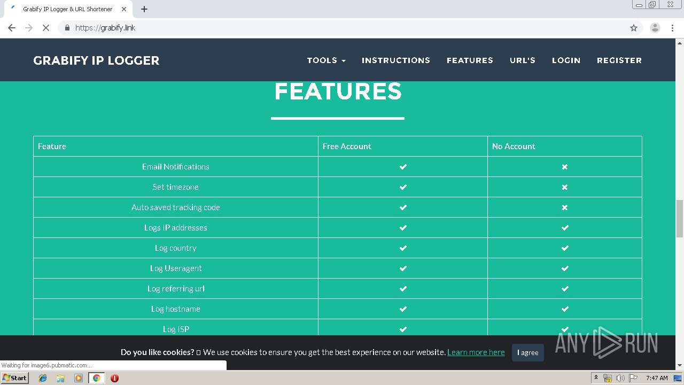
Task: Select the Log referring url text
Action: 176,289
